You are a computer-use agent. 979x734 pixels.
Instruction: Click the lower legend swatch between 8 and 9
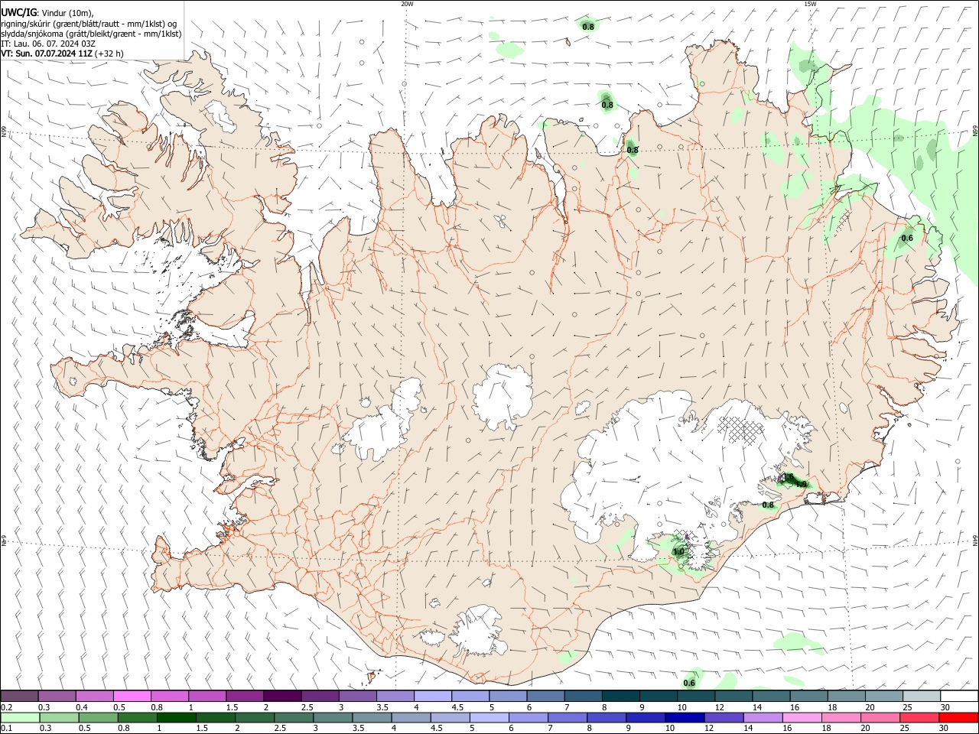607,717
